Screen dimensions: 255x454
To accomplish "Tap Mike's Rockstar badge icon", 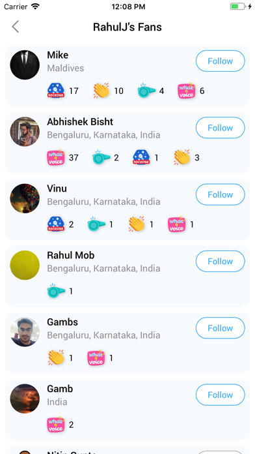I will pos(56,91).
